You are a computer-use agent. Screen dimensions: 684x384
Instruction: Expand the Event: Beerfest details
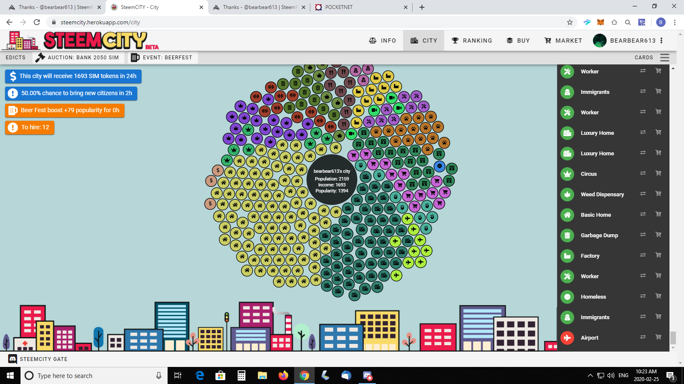[162, 58]
